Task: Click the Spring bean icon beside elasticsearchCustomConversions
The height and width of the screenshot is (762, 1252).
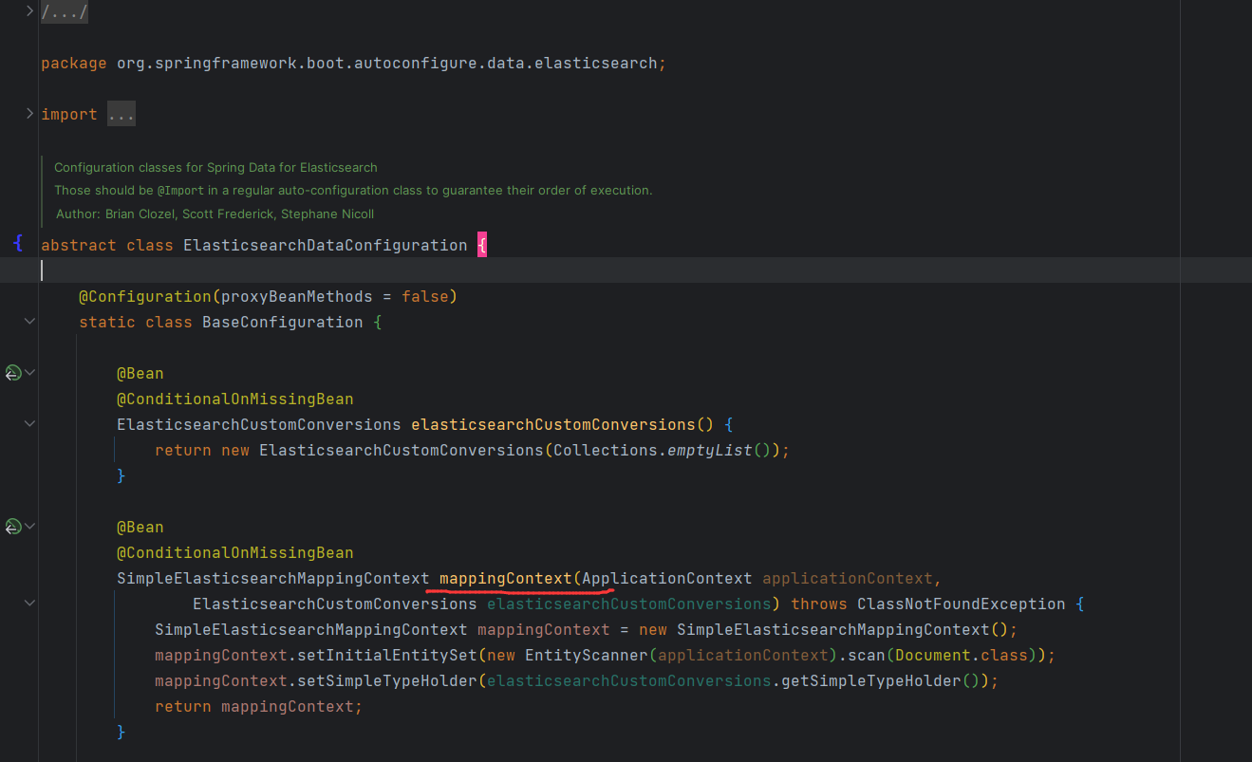Action: click(x=13, y=372)
